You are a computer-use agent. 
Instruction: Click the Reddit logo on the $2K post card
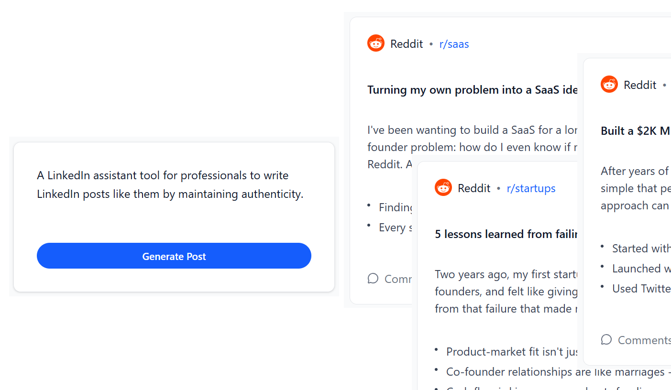click(609, 85)
